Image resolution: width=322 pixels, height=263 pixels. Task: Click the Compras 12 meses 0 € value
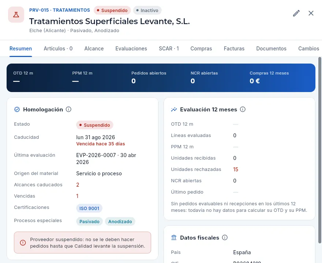click(255, 81)
